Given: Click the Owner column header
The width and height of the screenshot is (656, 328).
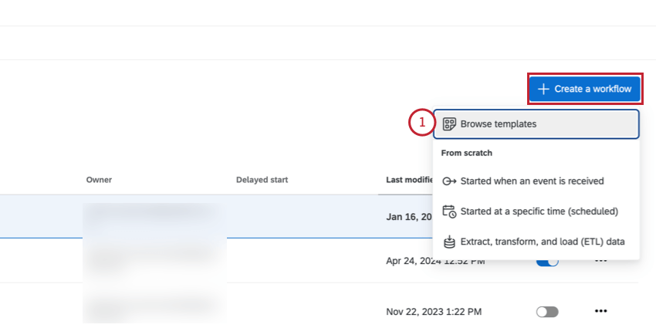Looking at the screenshot, I should pyautogui.click(x=99, y=180).
